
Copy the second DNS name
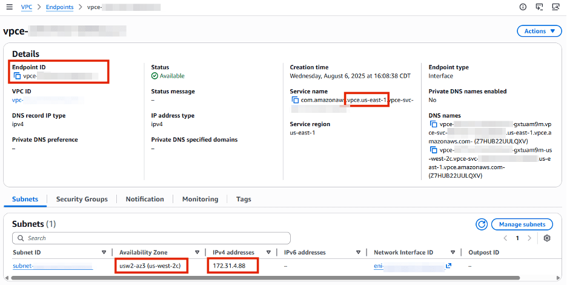point(434,150)
